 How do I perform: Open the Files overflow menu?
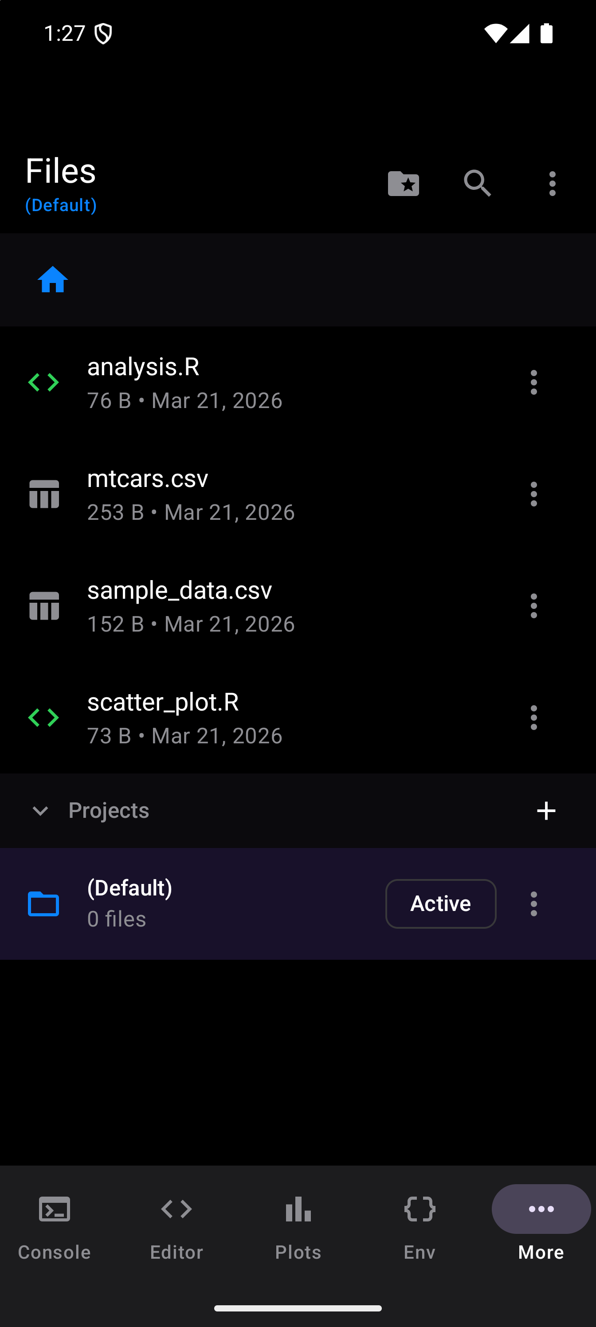tap(552, 183)
